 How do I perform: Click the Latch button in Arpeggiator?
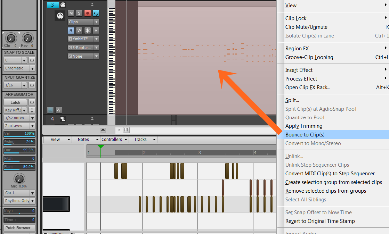[15, 102]
